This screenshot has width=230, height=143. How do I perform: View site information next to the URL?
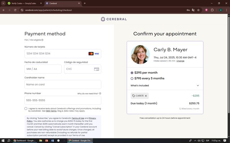coord(22,10)
